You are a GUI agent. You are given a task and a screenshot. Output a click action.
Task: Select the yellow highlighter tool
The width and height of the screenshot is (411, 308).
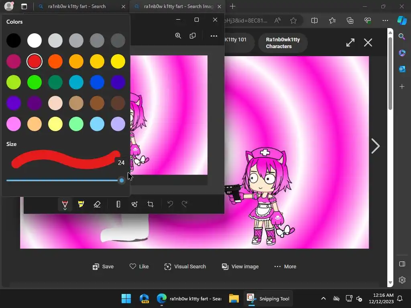pos(81,204)
